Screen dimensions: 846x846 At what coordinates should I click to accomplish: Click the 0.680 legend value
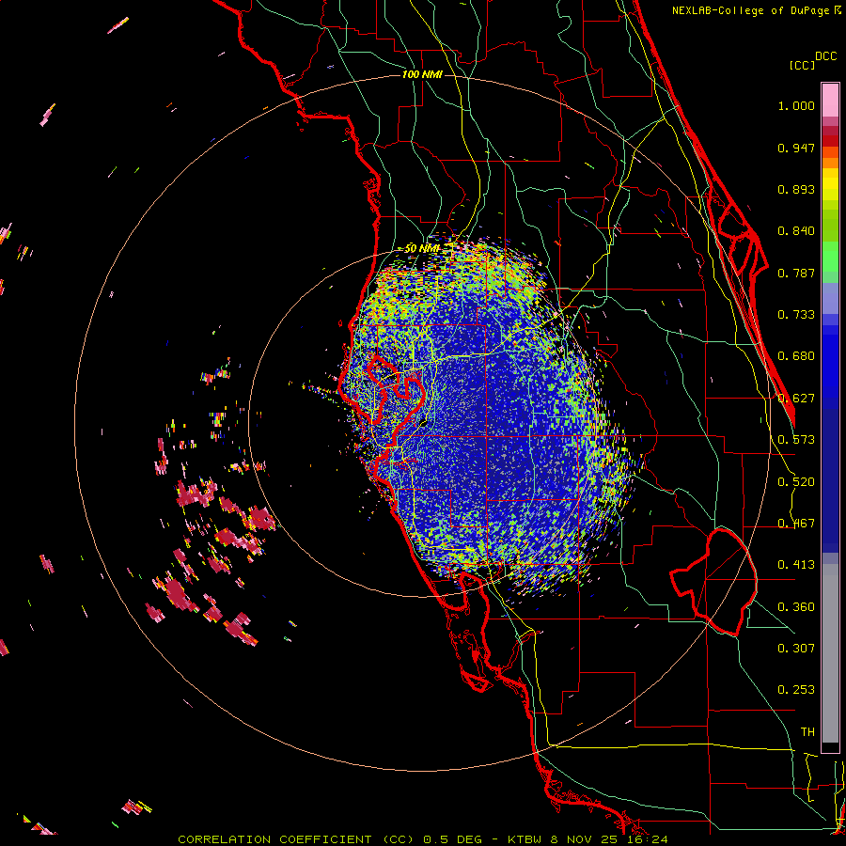coord(796,356)
